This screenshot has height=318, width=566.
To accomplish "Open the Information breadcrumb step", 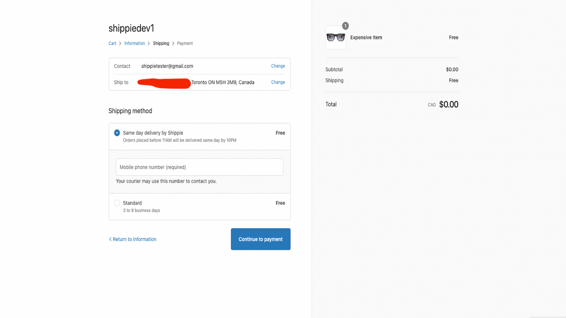I will pos(134,43).
